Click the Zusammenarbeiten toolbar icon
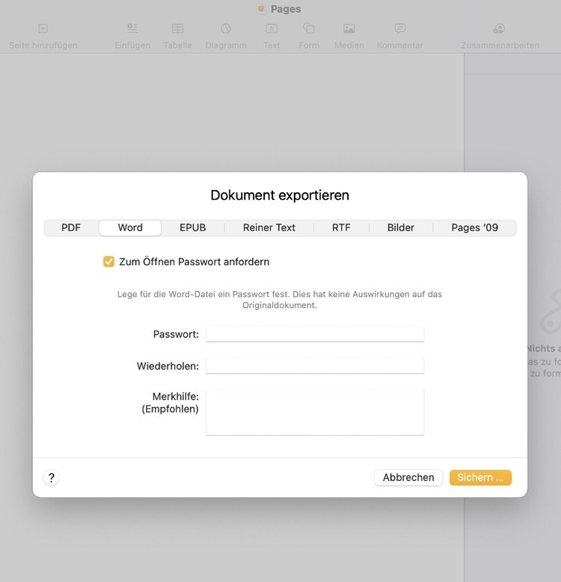Image resolution: width=561 pixels, height=582 pixels. 500,28
